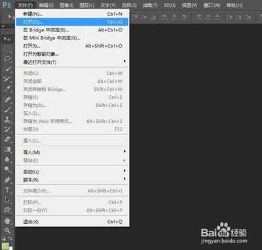Viewport: 262px width, 250px height.
Task: Select the Dodge tool
Action: (x=7, y=169)
